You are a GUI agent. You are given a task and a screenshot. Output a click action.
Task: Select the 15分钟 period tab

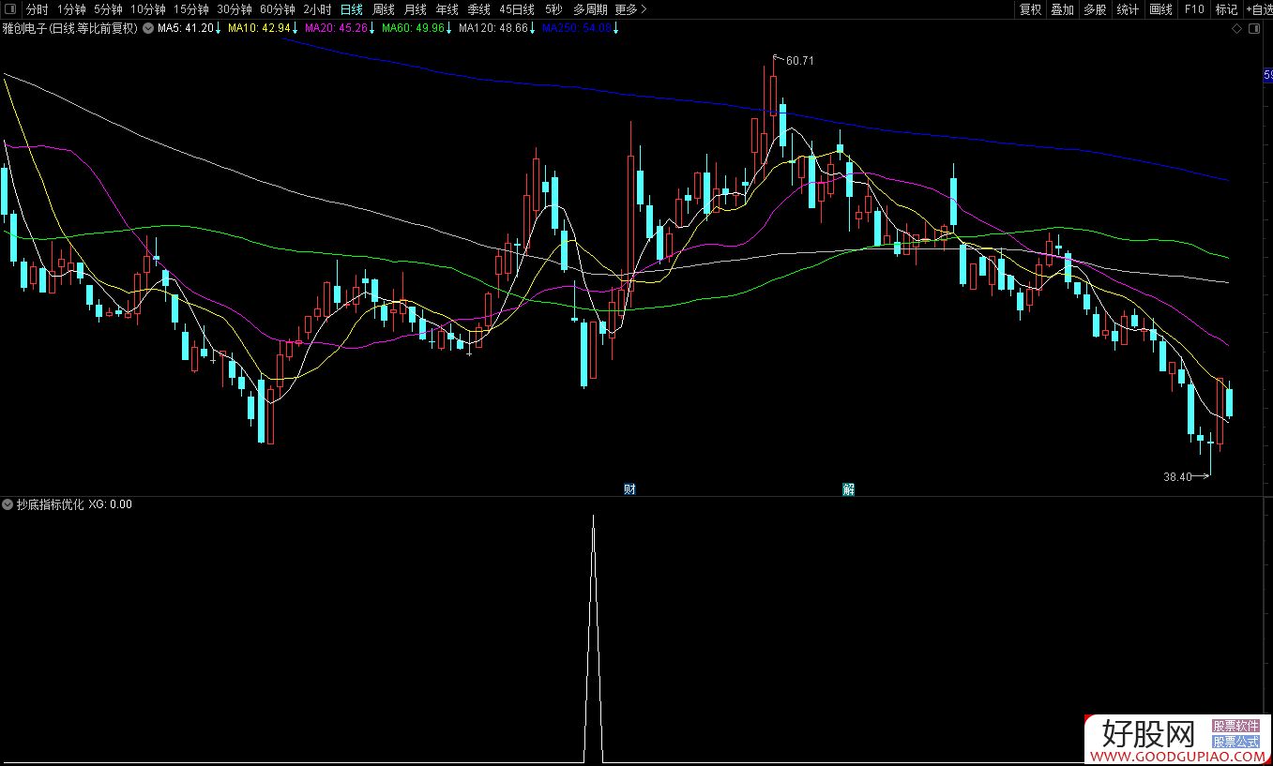191,9
